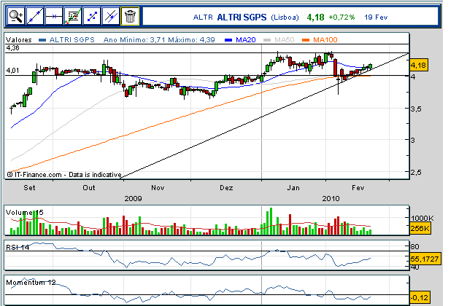This screenshot has width=467, height=306.
Task: Click the Momentum 12 panel label
Action: [x=31, y=282]
